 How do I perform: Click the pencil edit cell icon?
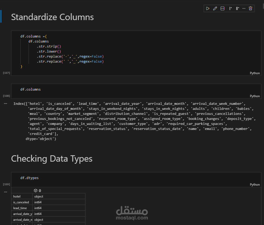click(x=215, y=8)
